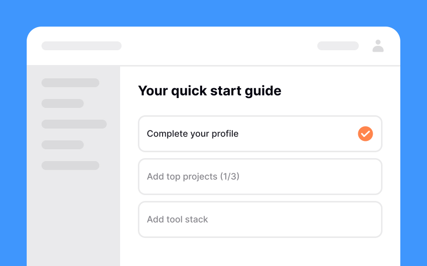427x266 pixels.
Task: Select the first sidebar placeholder item
Action: (70, 83)
